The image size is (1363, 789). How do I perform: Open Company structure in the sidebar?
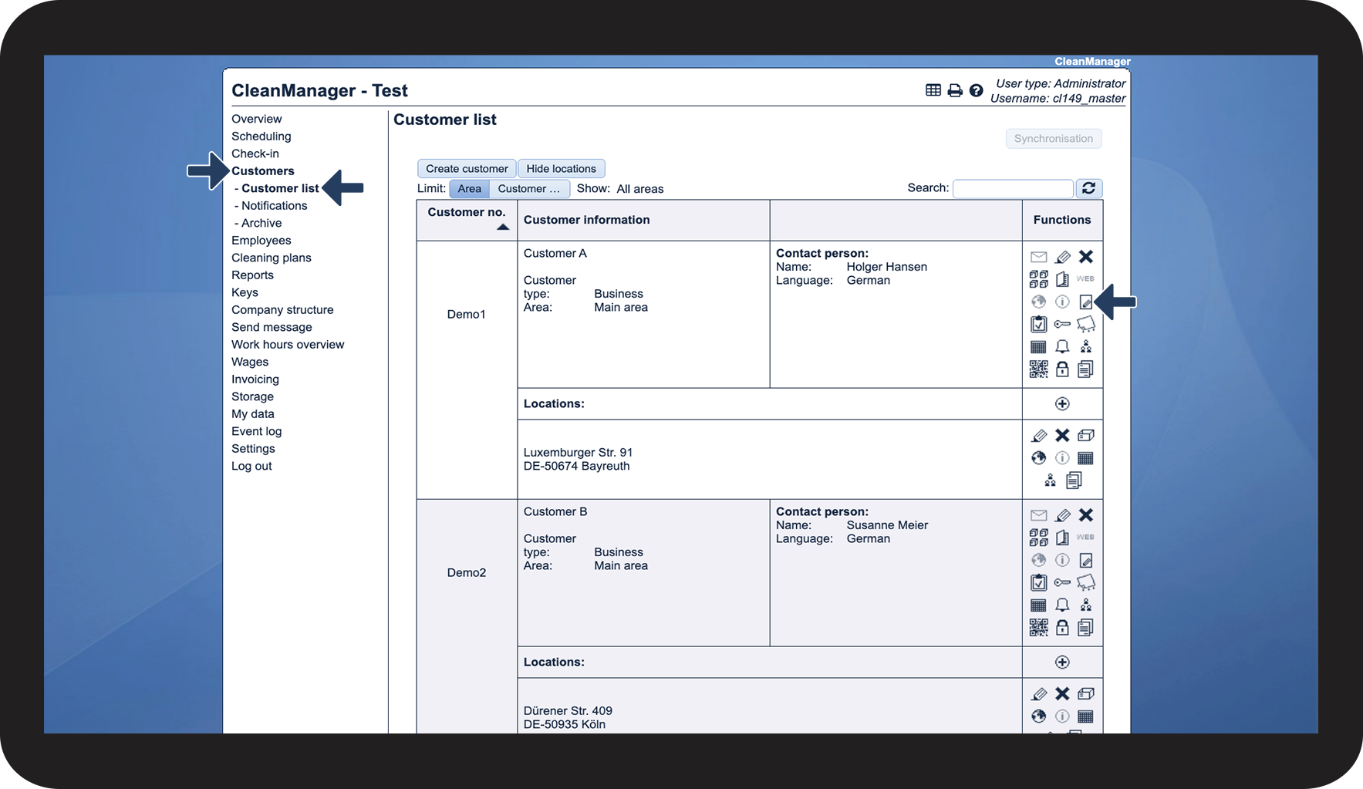(x=282, y=310)
